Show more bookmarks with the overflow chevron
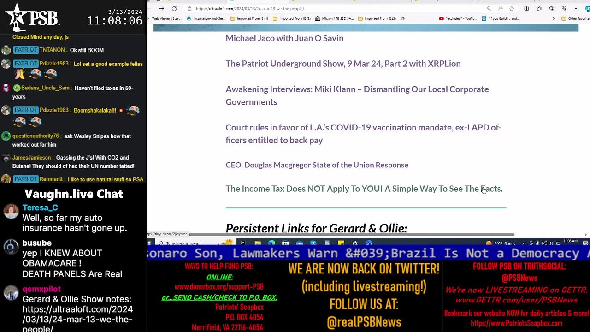This screenshot has height=332, width=590. [554, 18]
